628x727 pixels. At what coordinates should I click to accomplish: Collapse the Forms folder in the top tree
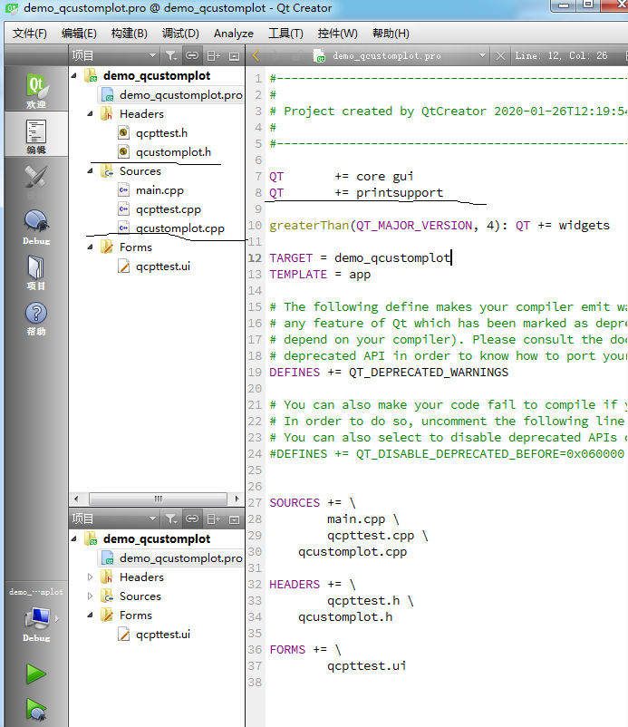pyautogui.click(x=91, y=247)
